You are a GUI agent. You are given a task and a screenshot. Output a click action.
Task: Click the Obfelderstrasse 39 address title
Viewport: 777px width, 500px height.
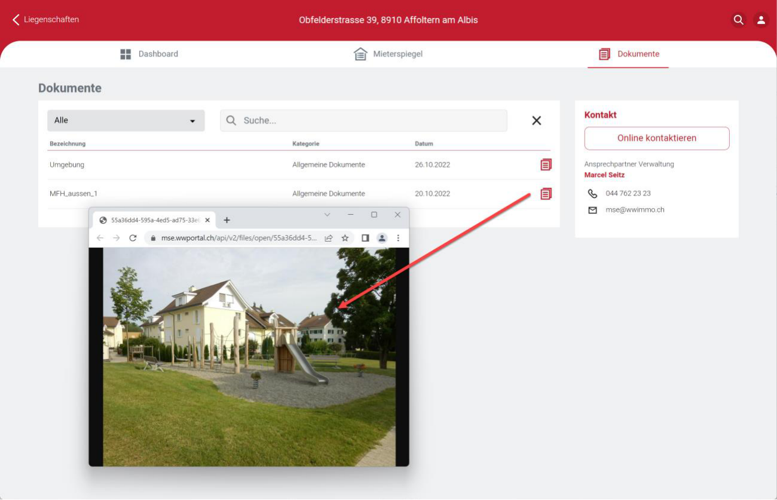point(389,20)
